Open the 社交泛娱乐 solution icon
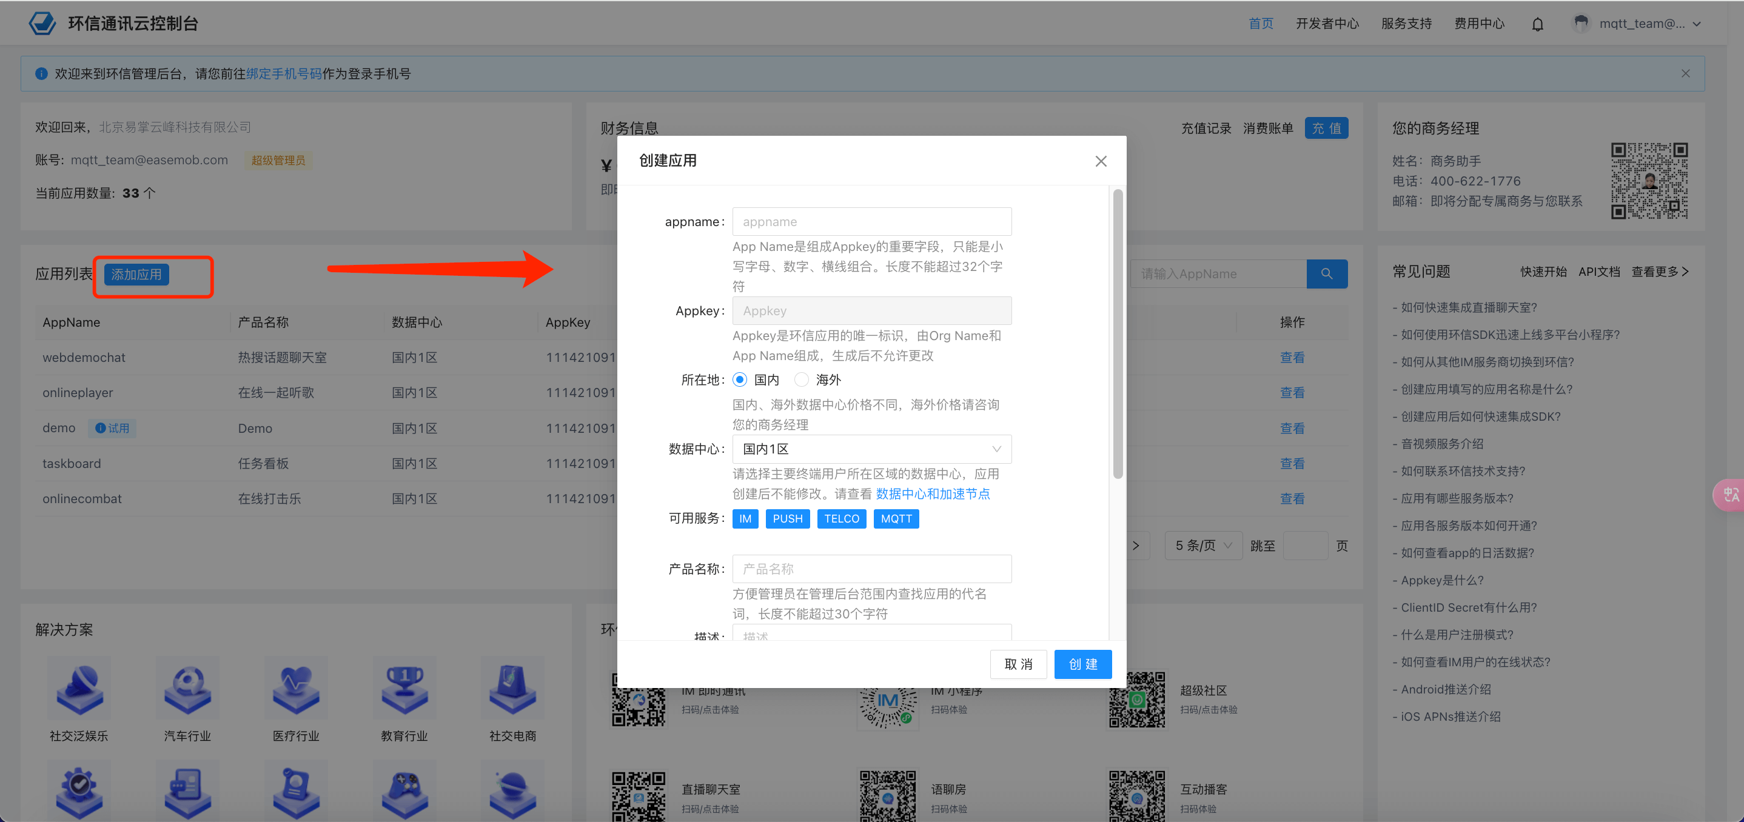 point(79,689)
